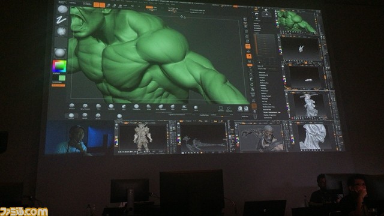
Task: Open the Unified Skin subpalette entry
Action: click(268, 118)
